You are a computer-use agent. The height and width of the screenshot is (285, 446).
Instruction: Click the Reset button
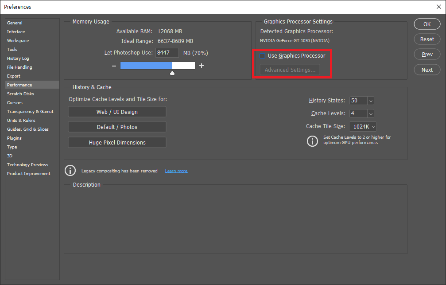click(427, 39)
